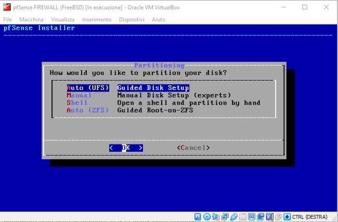Click the mouse integration indicator icon
Screen dimensions: 338x222
(278, 217)
